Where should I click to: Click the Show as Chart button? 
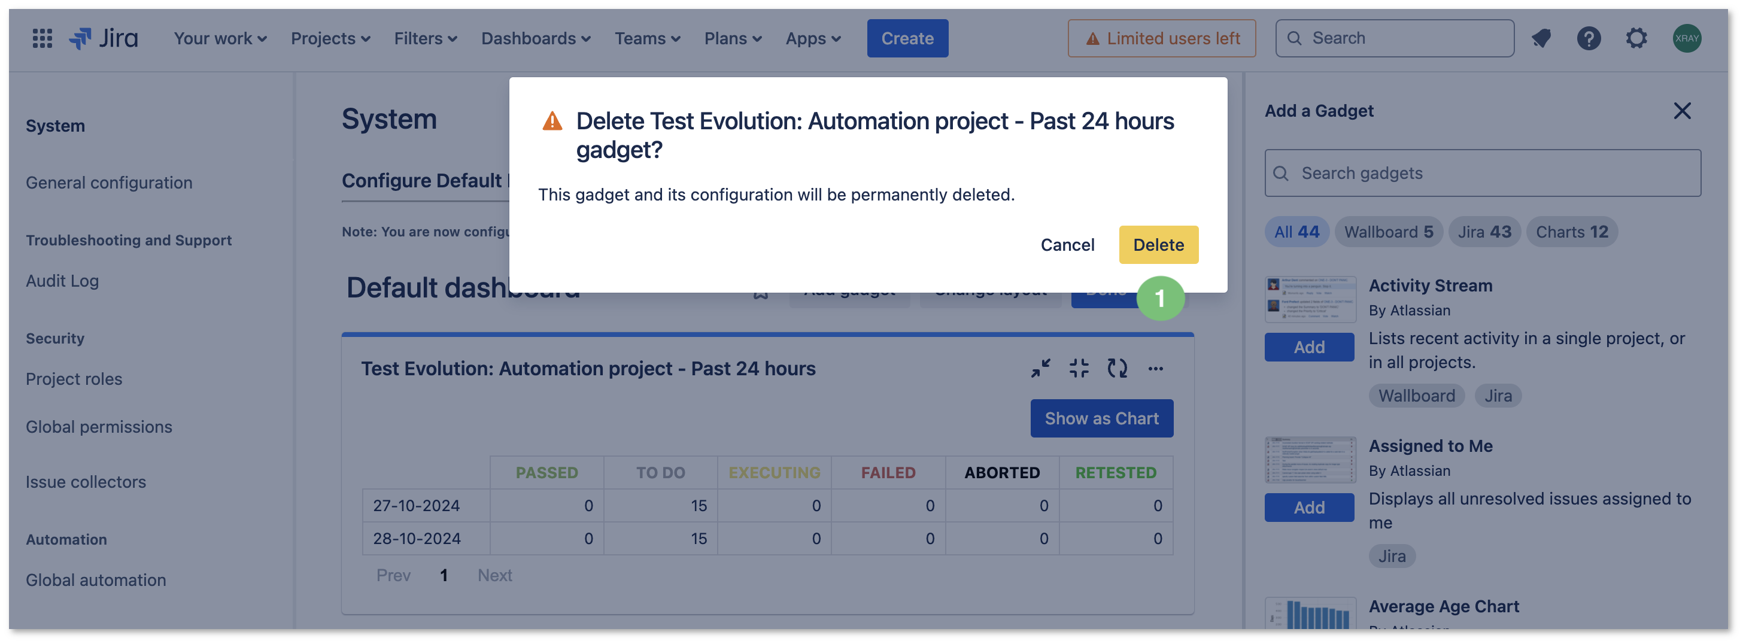tap(1101, 419)
